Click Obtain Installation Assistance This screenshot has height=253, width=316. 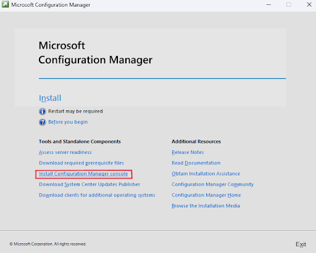pyautogui.click(x=206, y=174)
